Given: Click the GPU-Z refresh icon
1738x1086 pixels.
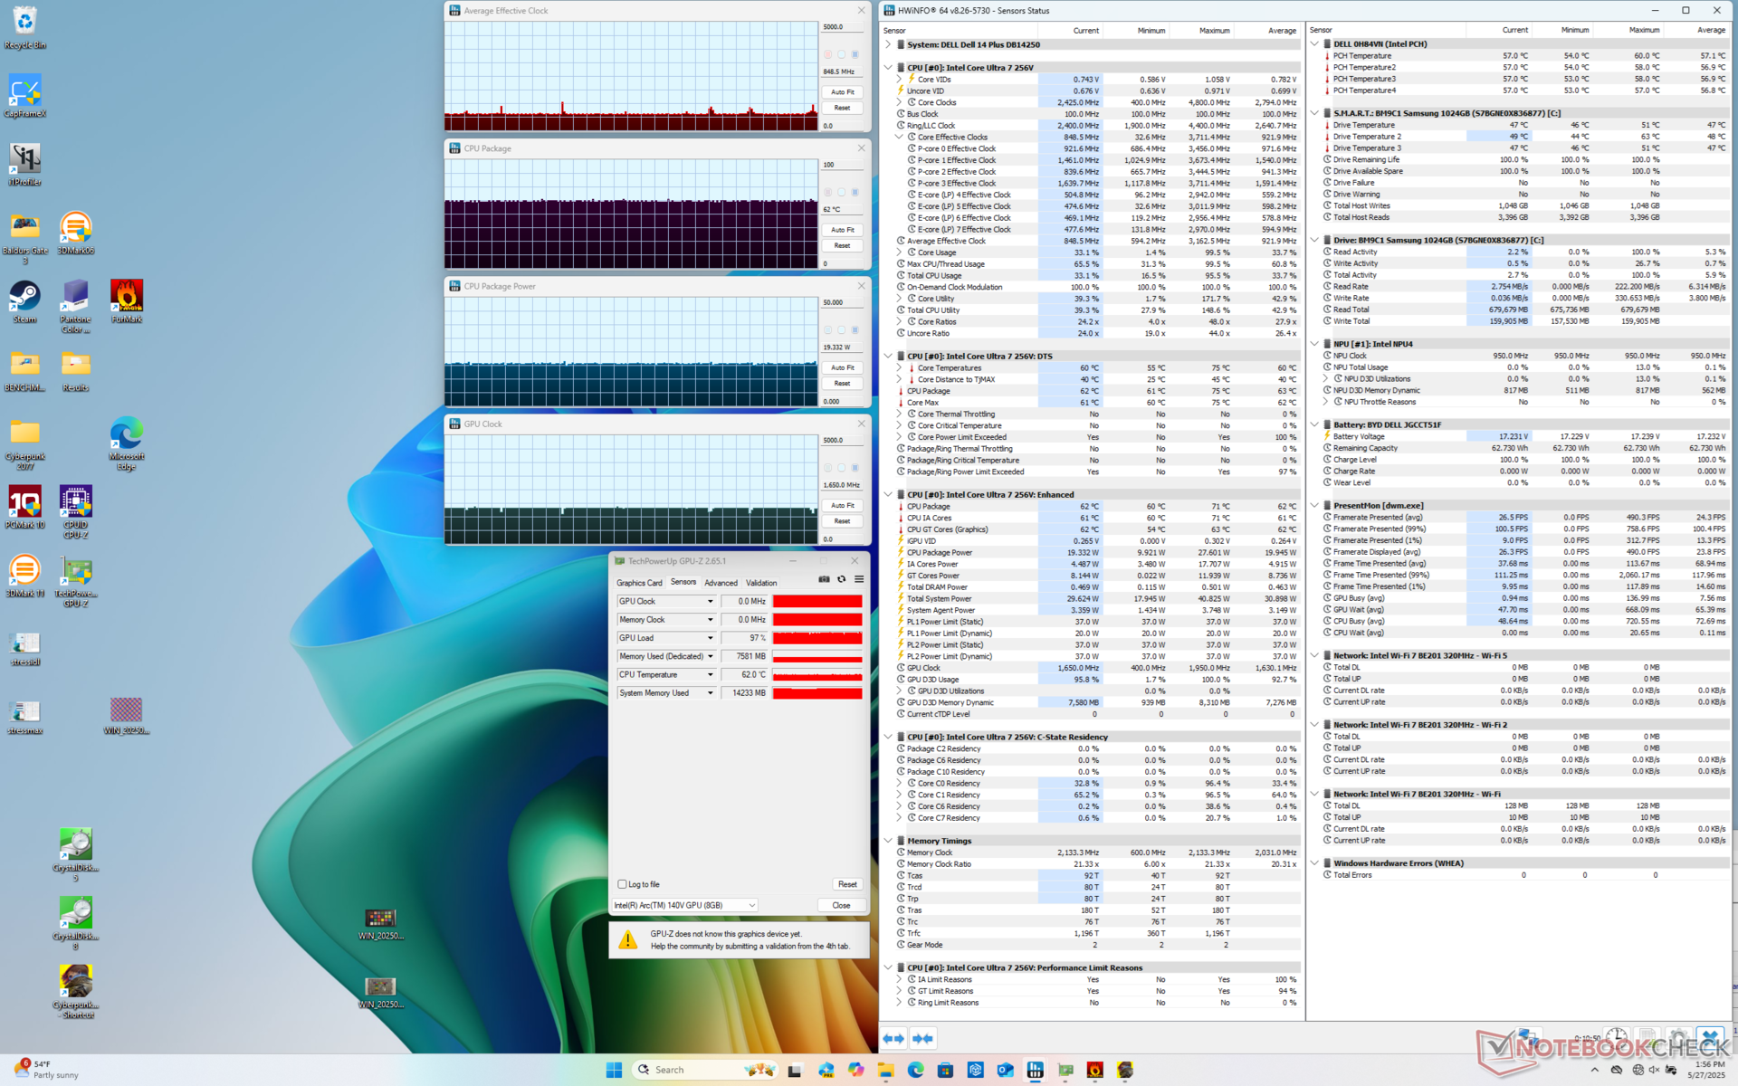Looking at the screenshot, I should (842, 579).
